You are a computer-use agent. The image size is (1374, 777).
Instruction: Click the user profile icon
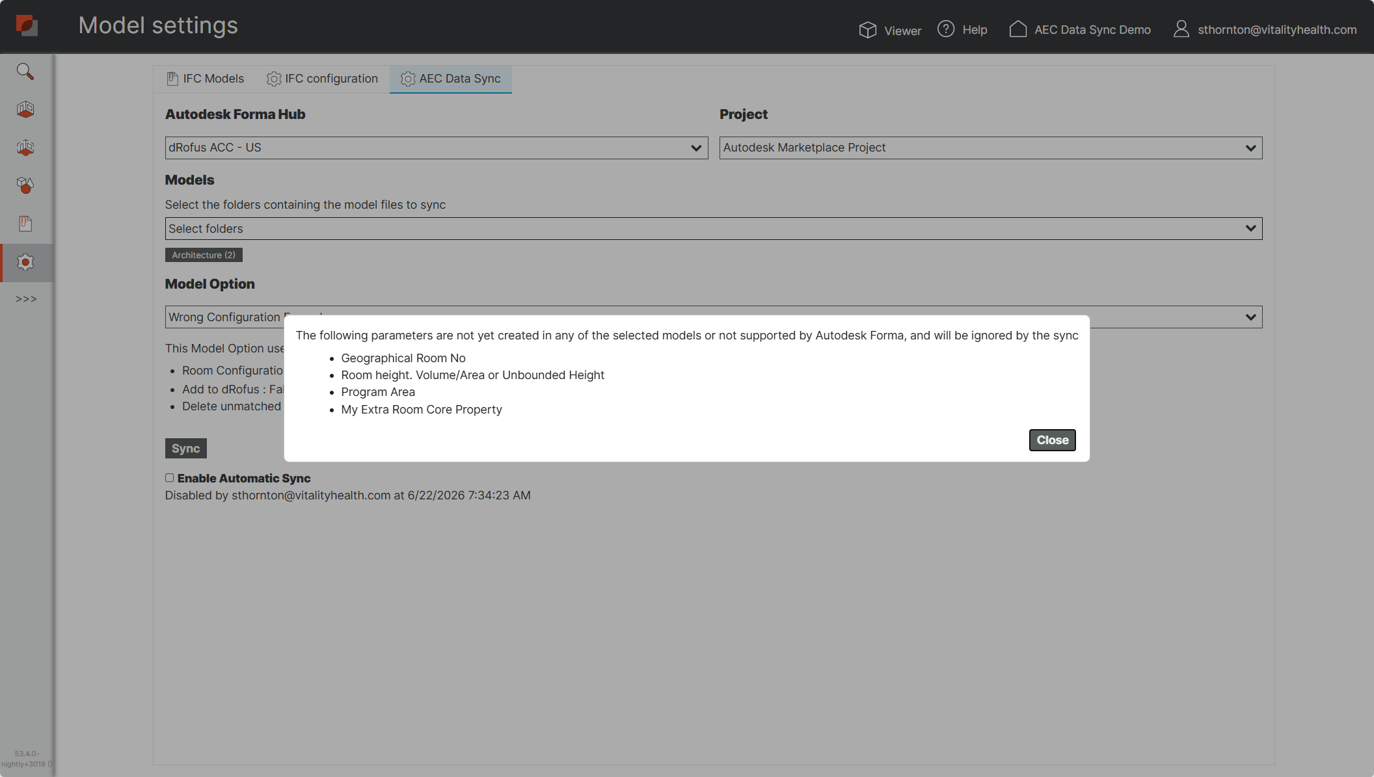1181,29
